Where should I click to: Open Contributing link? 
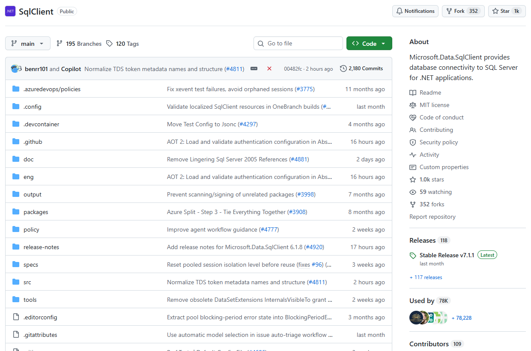pos(431,130)
